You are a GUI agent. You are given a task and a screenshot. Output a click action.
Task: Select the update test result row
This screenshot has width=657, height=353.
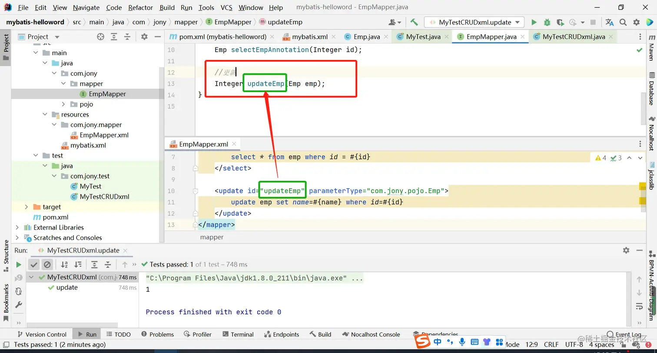[82, 288]
